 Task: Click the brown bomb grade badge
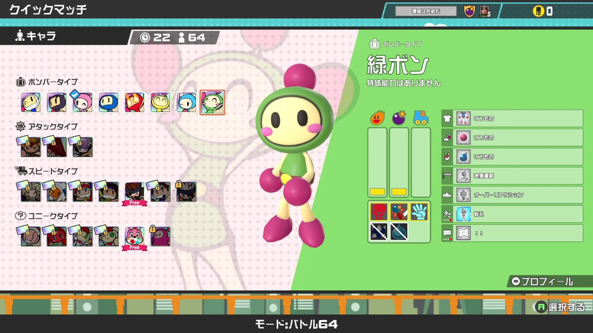point(486,11)
